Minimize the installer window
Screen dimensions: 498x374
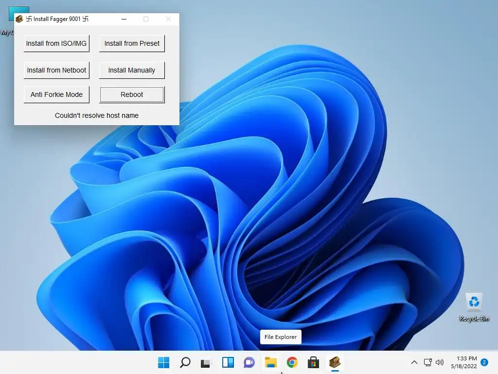[124, 19]
